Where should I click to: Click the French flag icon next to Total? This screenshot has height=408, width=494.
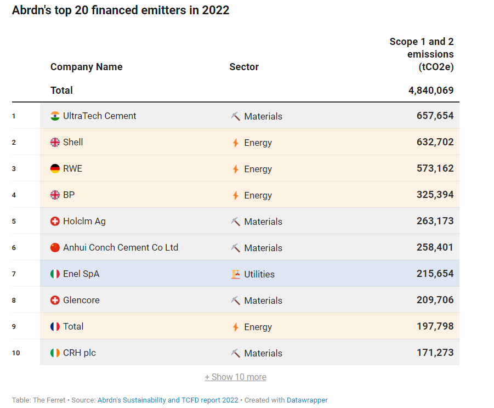click(x=55, y=326)
